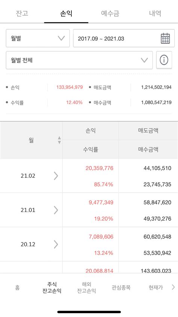Open 해외 잔고손익 in bottom navigation
Viewport: 178px width, 317px height.
pyautogui.click(x=87, y=287)
